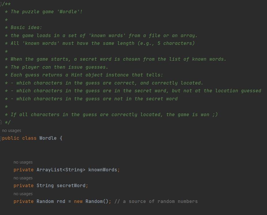The image size is (267, 215).
Task: Click the new keyword before Random()
Action: [78, 201]
